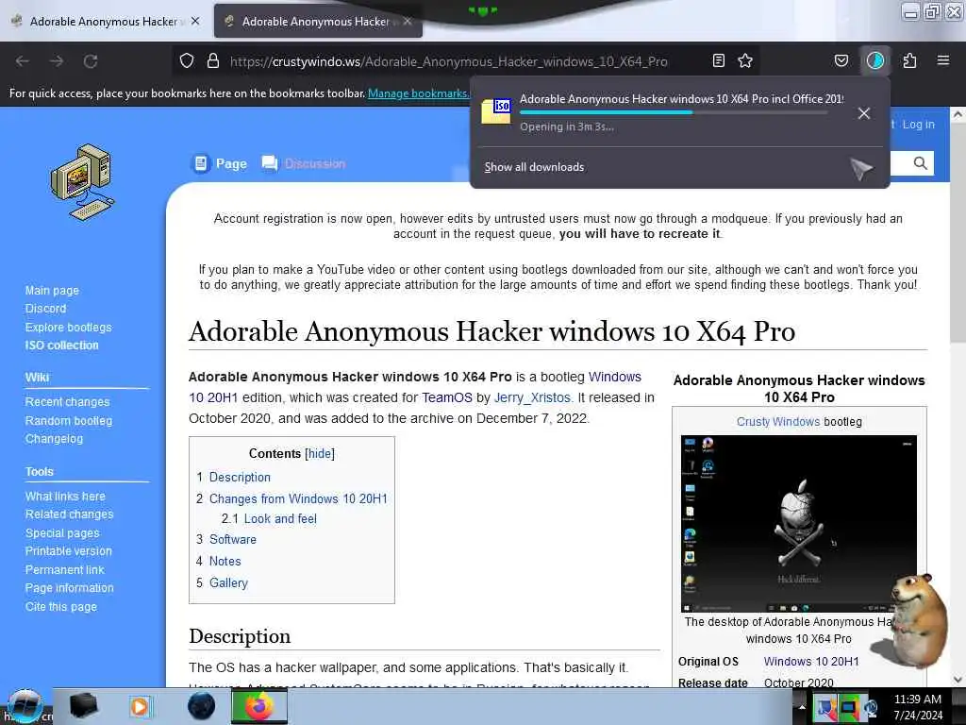The image size is (966, 725).
Task: Close the active second browser tab
Action: [408, 21]
